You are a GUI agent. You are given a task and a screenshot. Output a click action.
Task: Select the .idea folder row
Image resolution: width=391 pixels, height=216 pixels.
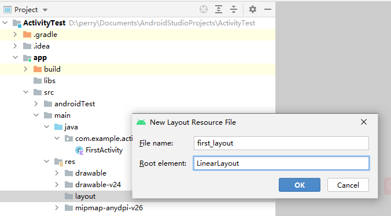click(138, 46)
